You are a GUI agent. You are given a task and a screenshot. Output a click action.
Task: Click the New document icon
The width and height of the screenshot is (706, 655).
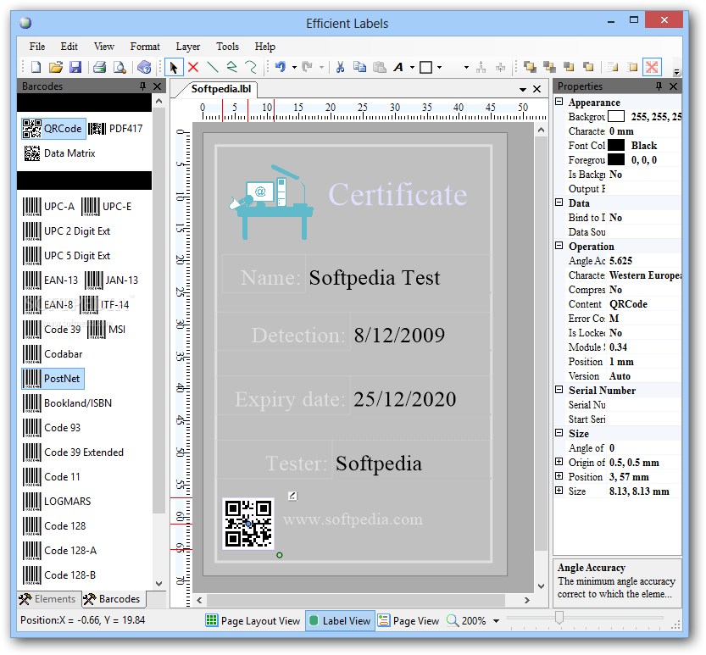[36, 67]
